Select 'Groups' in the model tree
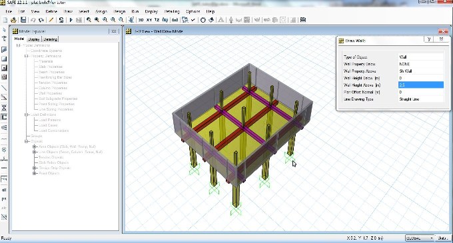 [x=37, y=136]
